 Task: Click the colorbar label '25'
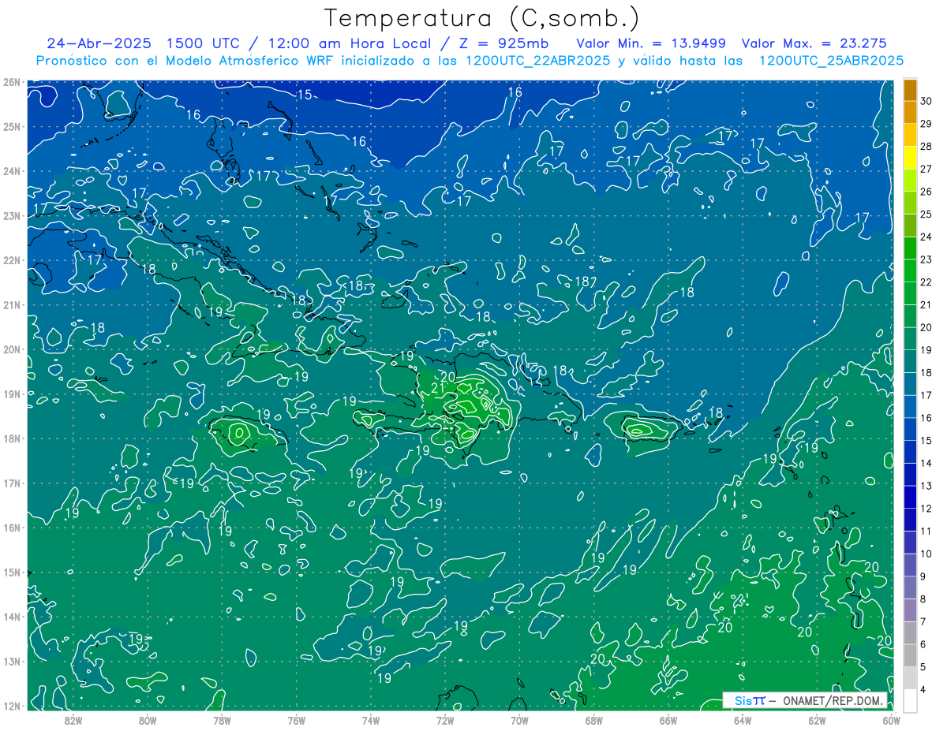pyautogui.click(x=926, y=214)
